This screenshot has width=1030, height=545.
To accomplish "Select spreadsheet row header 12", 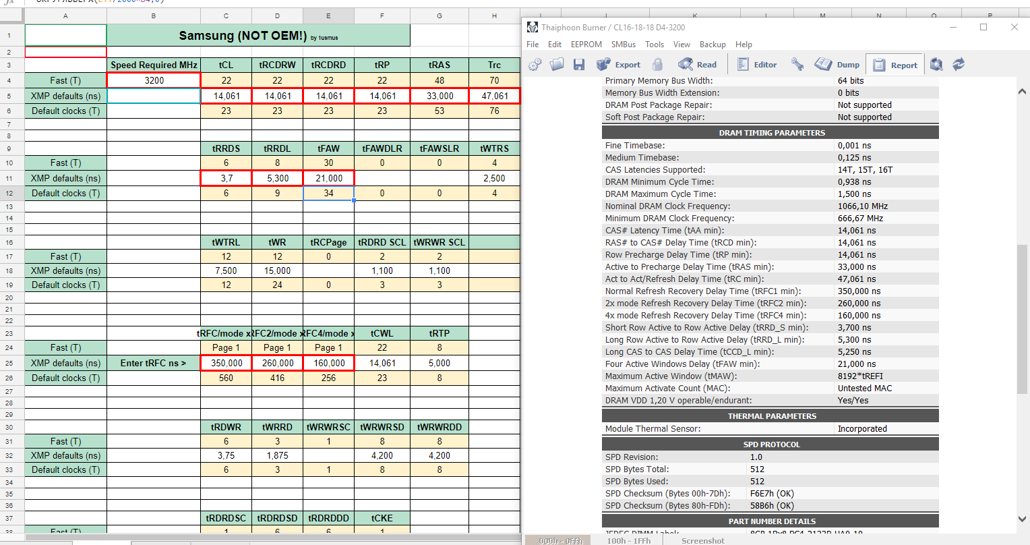I will [x=9, y=193].
